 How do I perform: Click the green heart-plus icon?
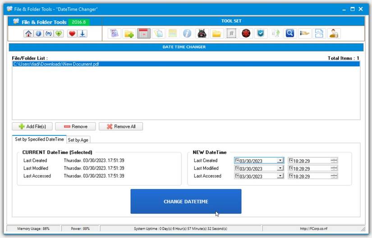click(x=59, y=34)
